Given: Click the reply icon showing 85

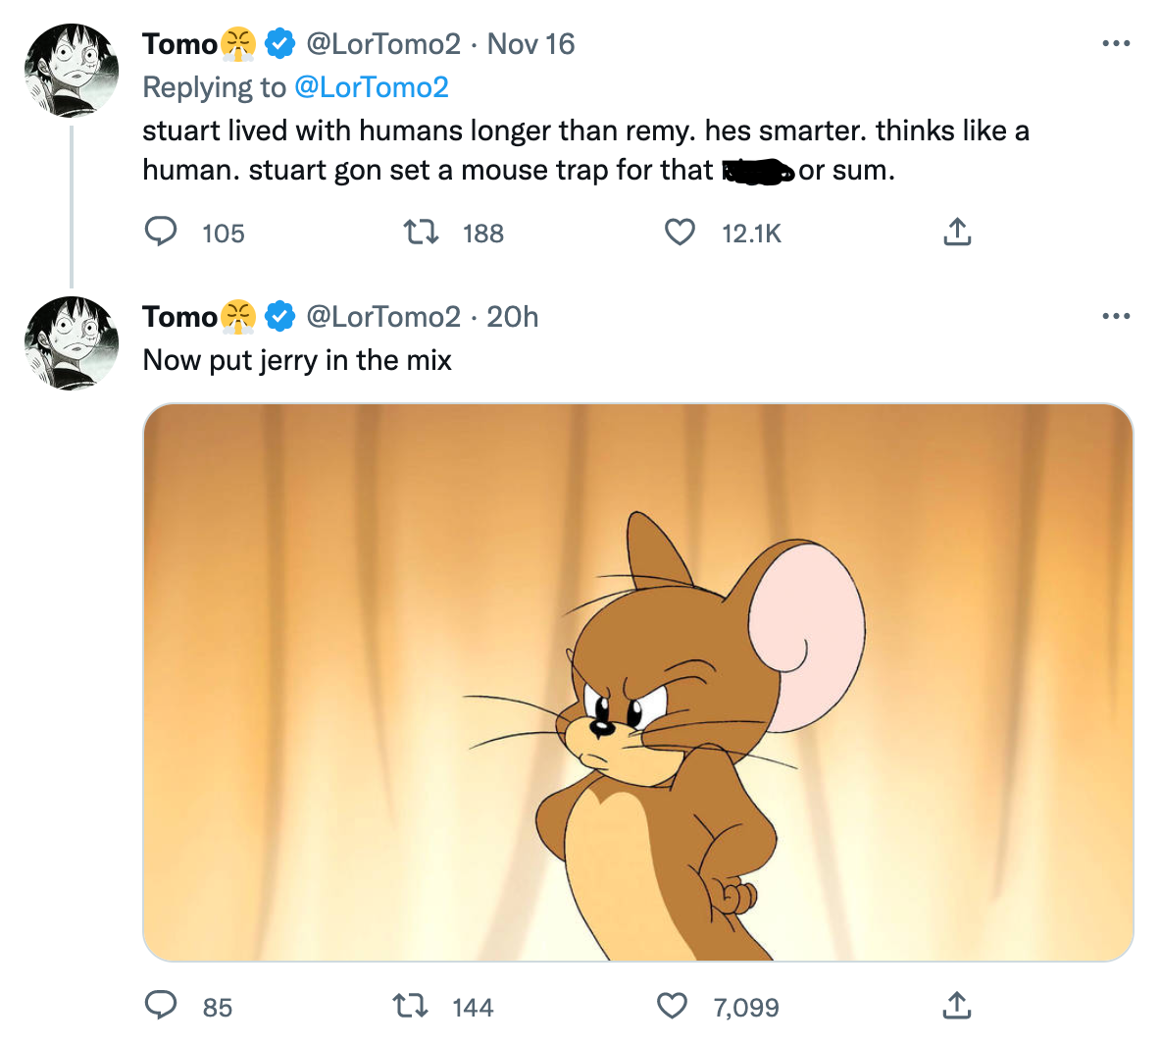Looking at the screenshot, I should 162,1006.
